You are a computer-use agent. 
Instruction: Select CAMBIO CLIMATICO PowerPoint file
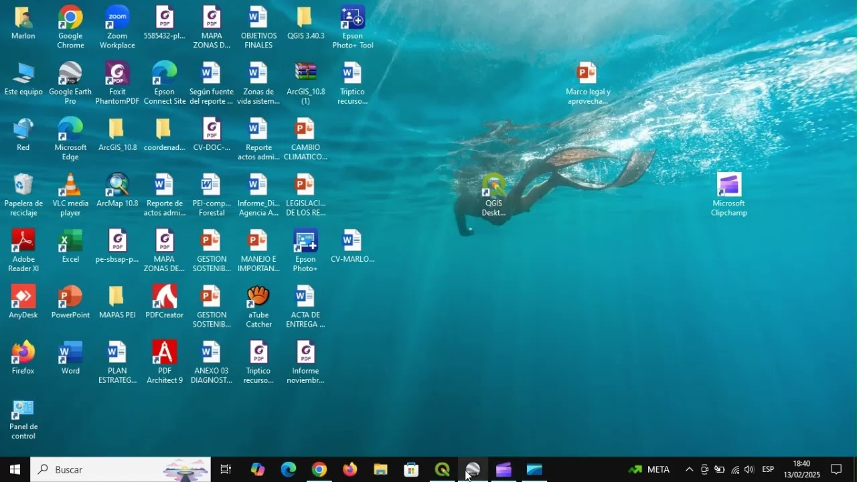[305, 139]
